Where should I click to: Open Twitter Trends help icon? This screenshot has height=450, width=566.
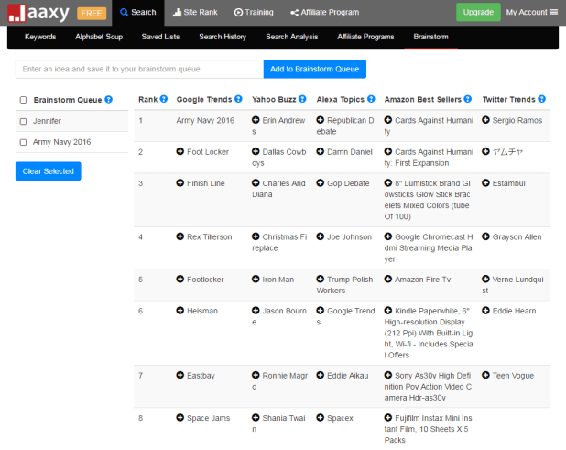pos(542,99)
